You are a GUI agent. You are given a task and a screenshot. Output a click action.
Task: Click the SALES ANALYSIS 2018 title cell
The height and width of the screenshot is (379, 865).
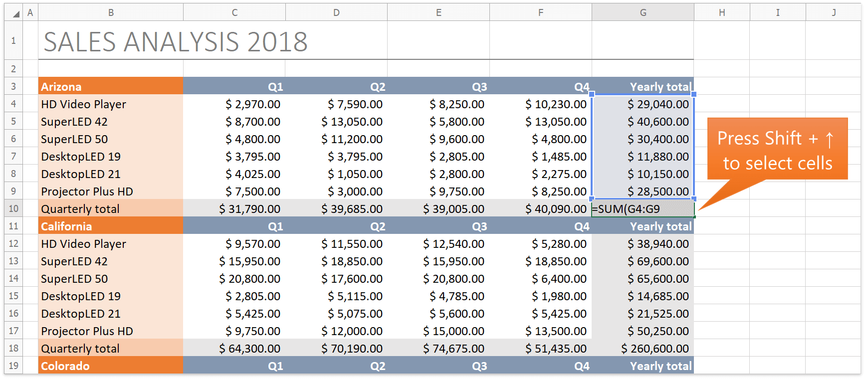tap(176, 42)
